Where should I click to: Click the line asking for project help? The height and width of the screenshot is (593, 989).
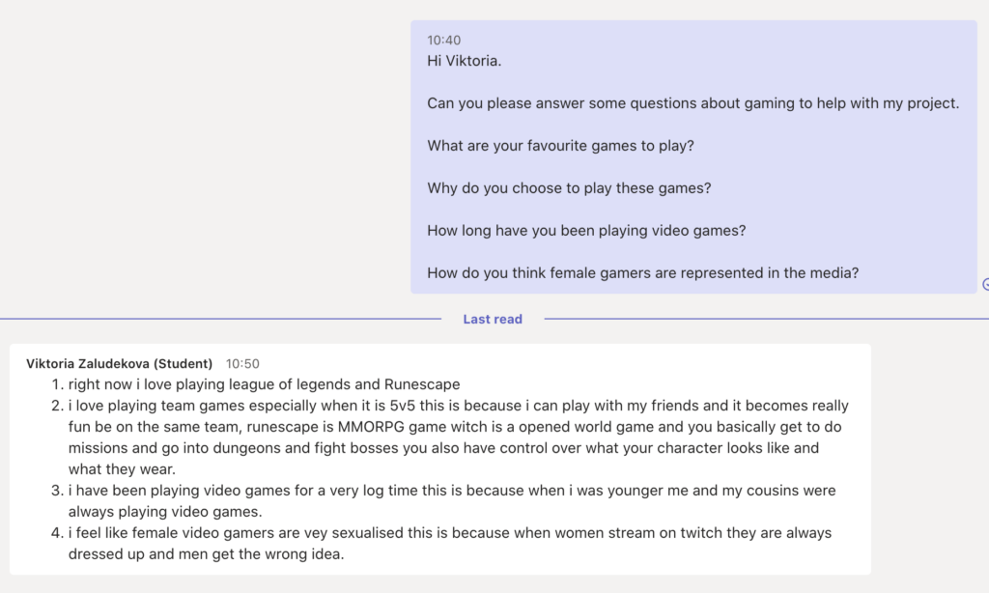(x=693, y=103)
